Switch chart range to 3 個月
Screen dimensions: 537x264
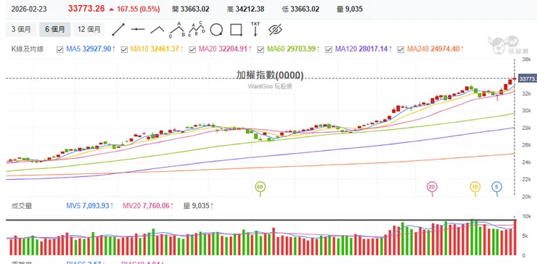click(21, 30)
